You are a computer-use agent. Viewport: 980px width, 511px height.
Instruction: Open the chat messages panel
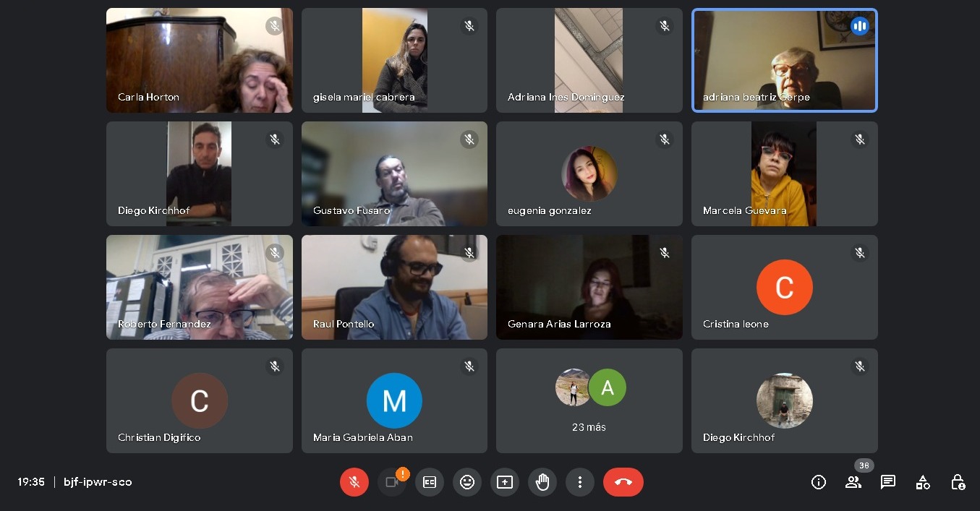[888, 482]
